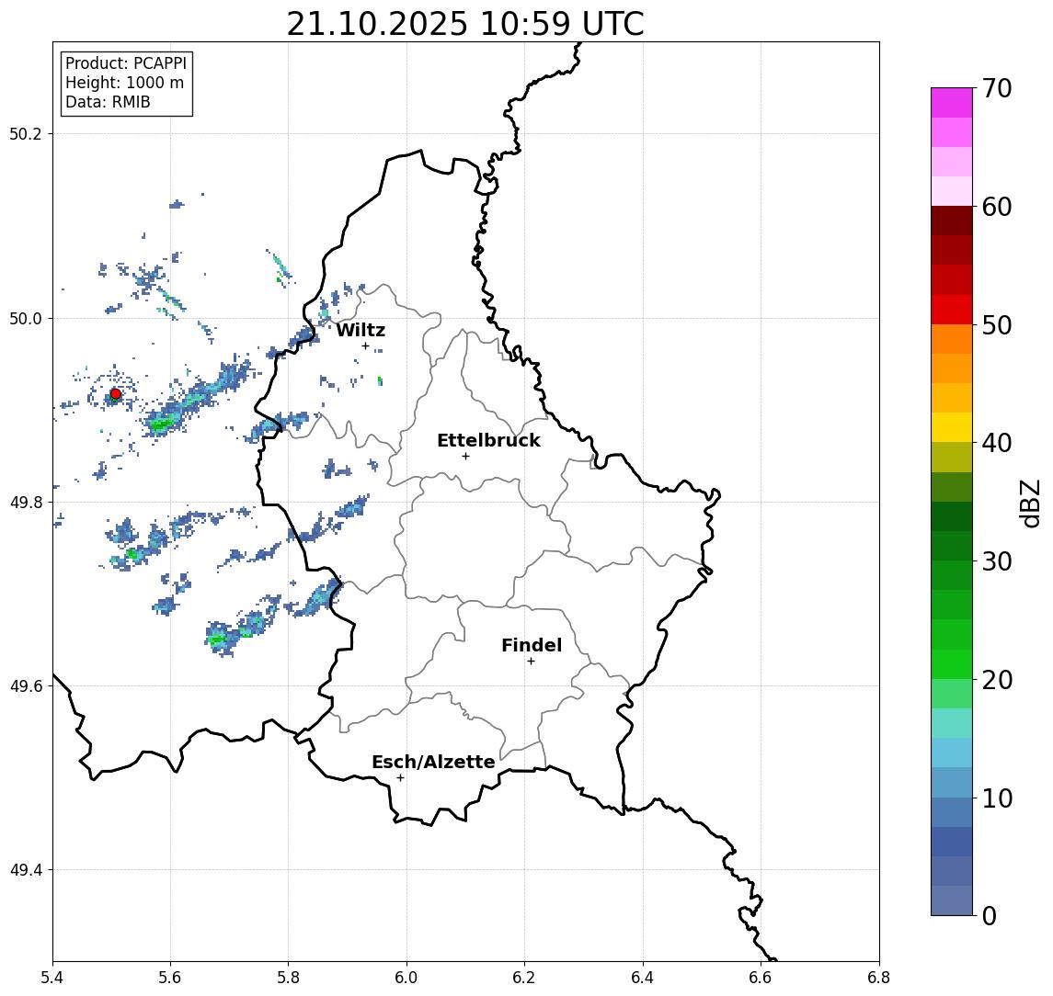Click the latitude axis label 50.0
The width and height of the screenshot is (1053, 996).
pos(26,318)
